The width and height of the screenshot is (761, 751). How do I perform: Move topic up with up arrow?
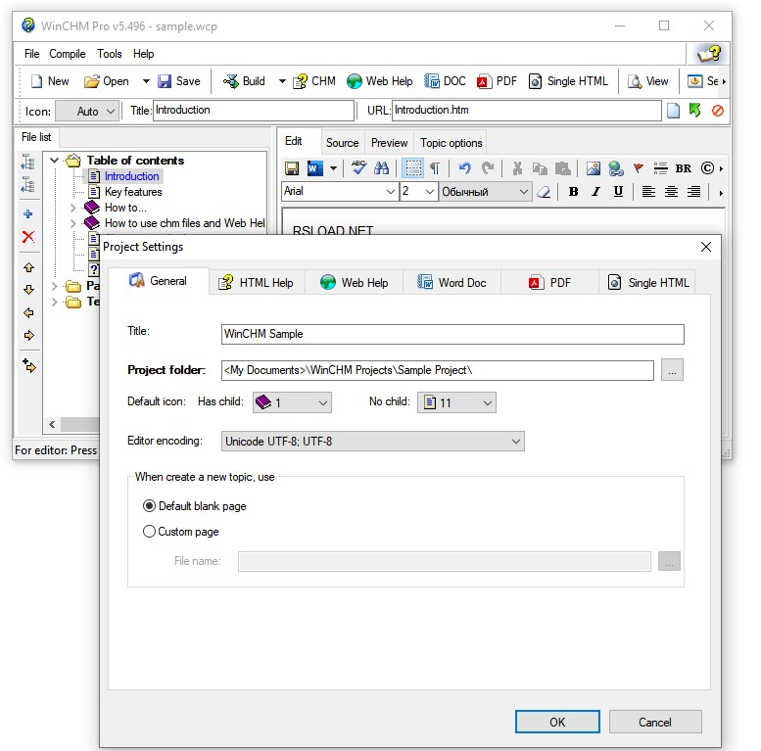[28, 267]
